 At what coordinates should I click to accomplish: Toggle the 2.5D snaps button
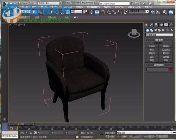103,12
